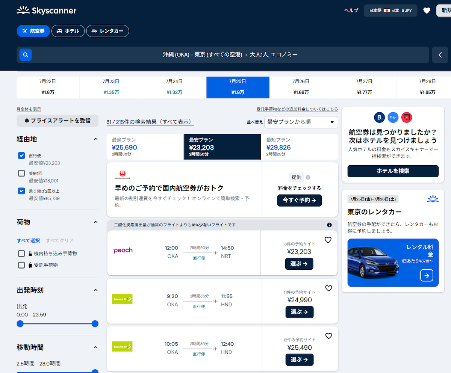Image resolution: width=451 pixels, height=373 pixels.
Task: Select the 7月23日 date
Action: [x=111, y=87]
